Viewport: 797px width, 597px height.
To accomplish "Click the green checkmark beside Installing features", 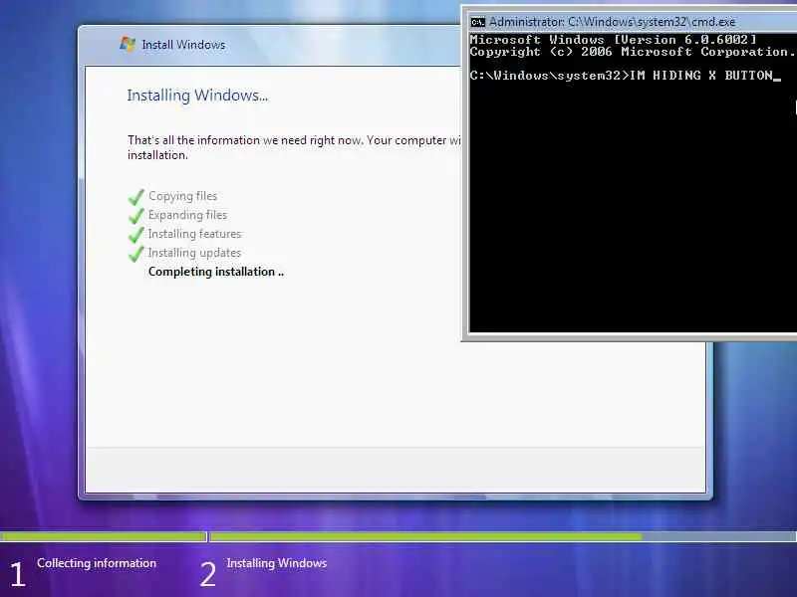I will tap(135, 235).
